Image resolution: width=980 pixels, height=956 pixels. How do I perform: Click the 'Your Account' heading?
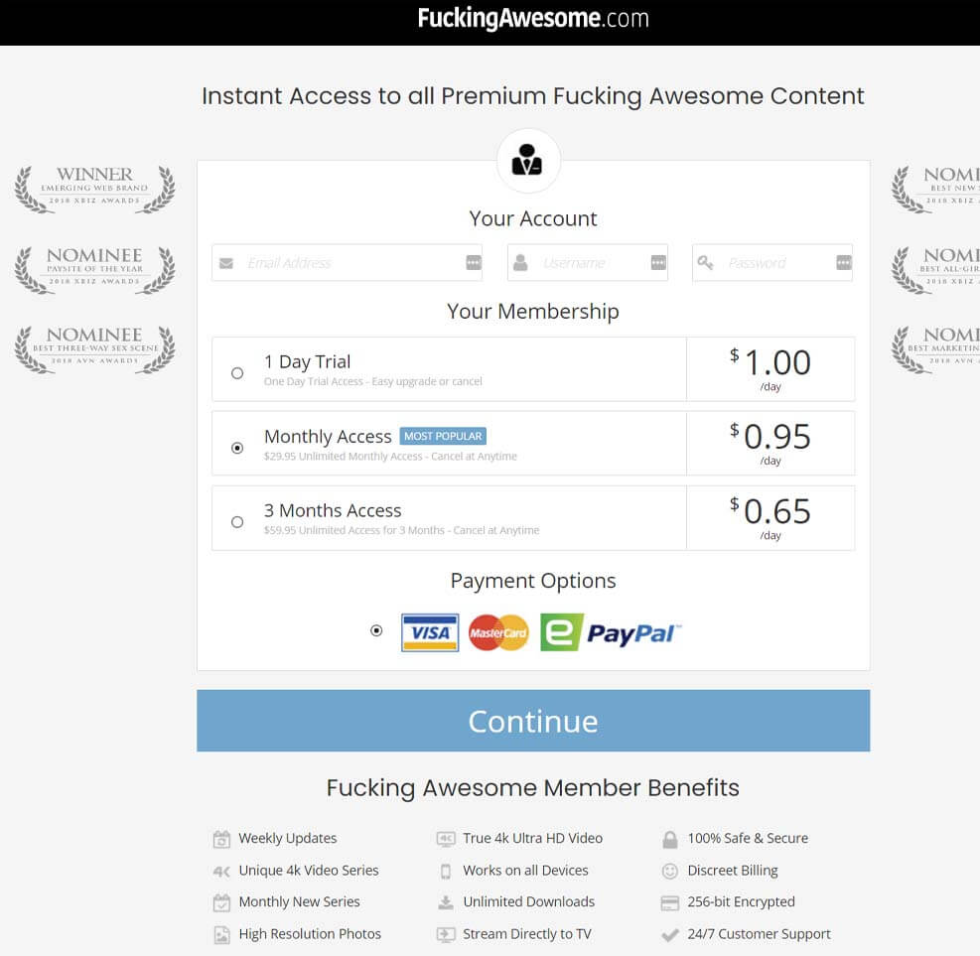(x=533, y=218)
